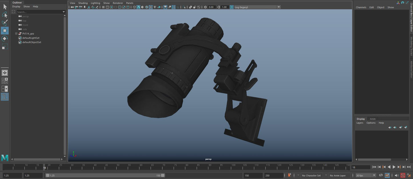Click the character running preferences icon
Image resolution: width=413 pixels, height=179 pixels.
tap(409, 175)
